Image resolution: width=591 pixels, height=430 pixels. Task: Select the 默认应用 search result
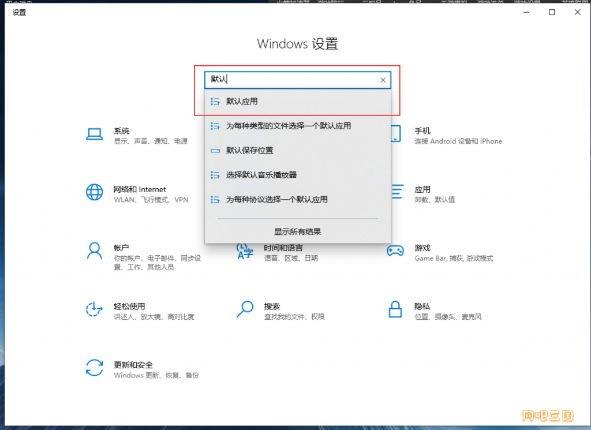[298, 102]
